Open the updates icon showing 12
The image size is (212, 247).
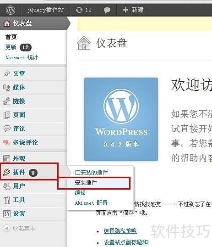coord(79,10)
